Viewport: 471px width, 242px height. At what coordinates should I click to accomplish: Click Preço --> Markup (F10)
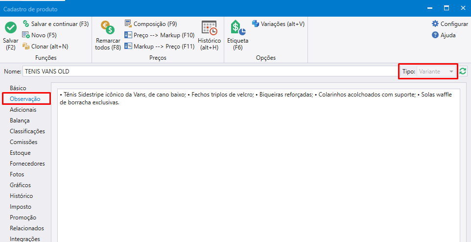160,35
